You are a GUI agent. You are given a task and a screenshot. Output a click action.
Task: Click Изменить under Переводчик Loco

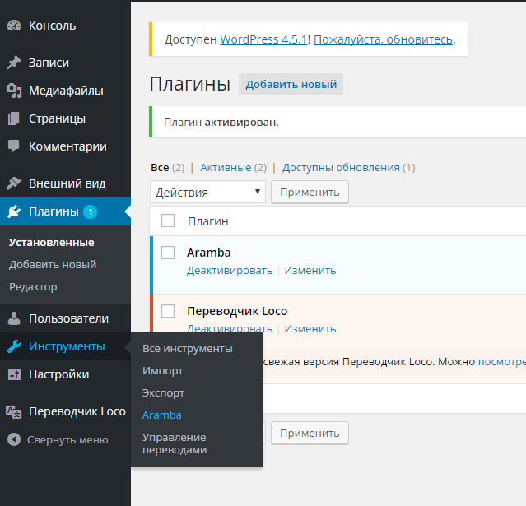coord(310,328)
